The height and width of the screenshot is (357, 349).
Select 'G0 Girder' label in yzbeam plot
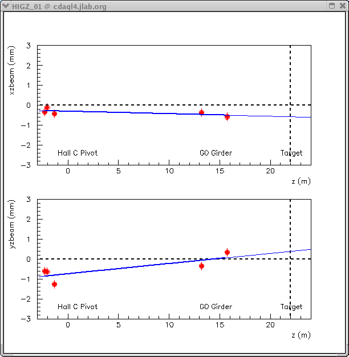pyautogui.click(x=216, y=307)
